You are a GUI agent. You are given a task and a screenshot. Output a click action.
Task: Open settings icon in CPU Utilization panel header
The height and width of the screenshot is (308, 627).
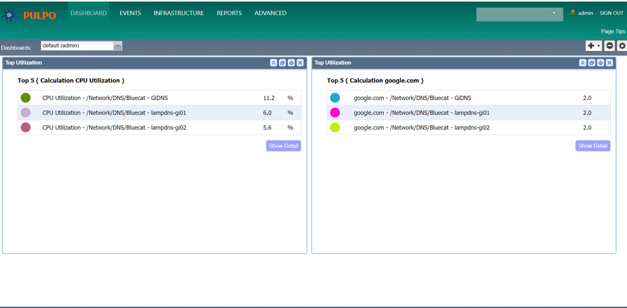pyautogui.click(x=291, y=63)
